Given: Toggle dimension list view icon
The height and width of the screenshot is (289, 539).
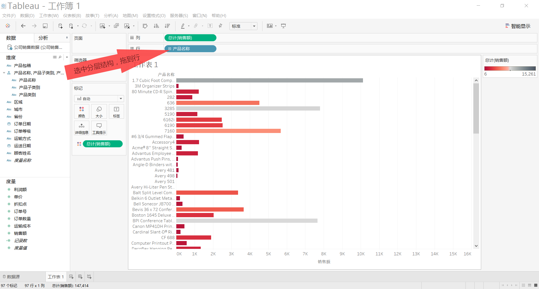Looking at the screenshot, I should click(55, 57).
